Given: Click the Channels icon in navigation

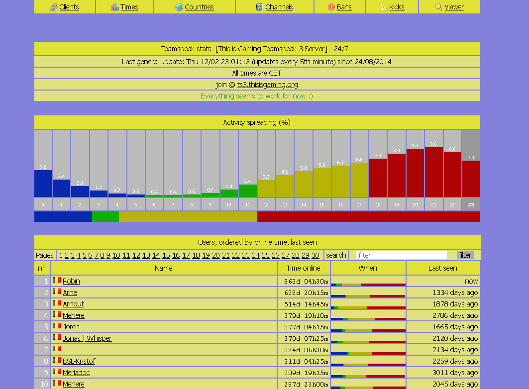Looking at the screenshot, I should pyautogui.click(x=260, y=7).
